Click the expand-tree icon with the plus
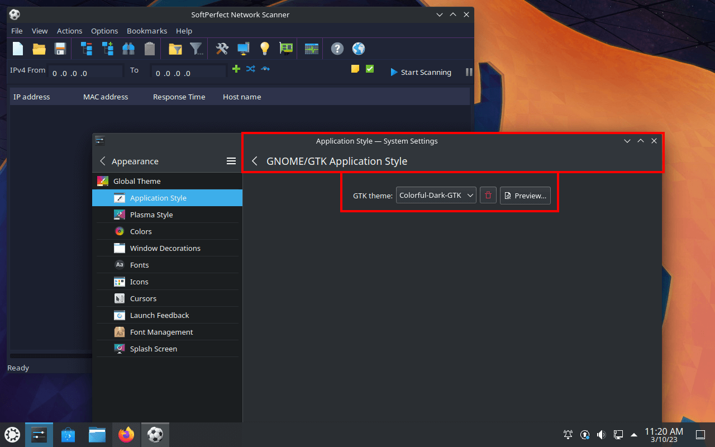 107,49
